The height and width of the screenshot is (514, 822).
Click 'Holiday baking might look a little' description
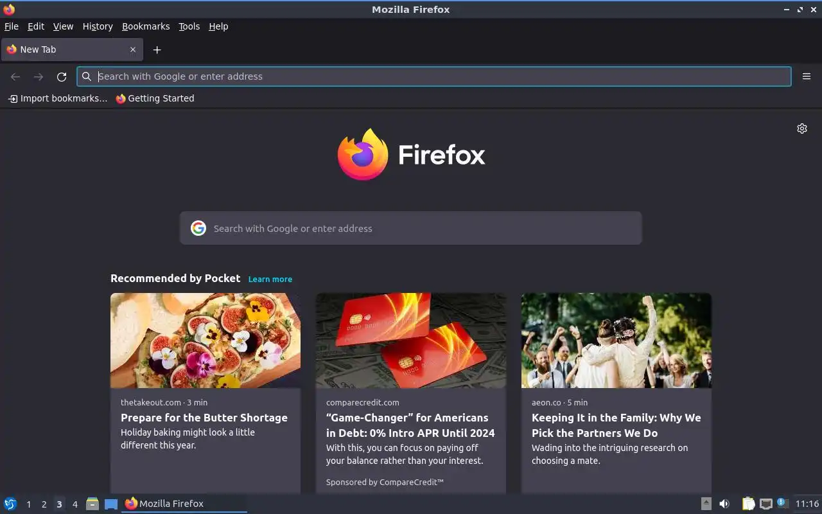pos(188,432)
